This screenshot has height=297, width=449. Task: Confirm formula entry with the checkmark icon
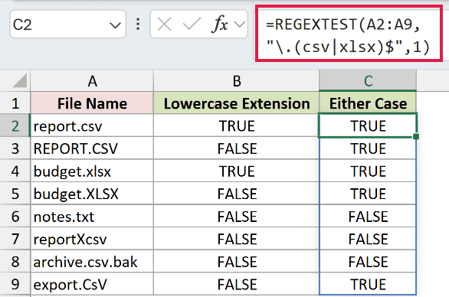192,24
